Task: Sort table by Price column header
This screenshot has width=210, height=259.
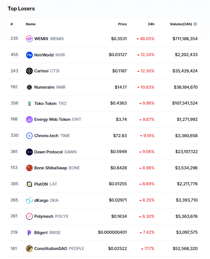Action: [x=122, y=24]
